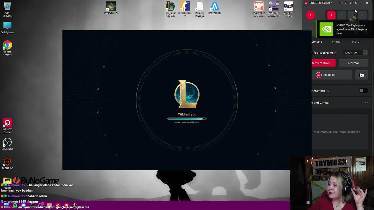The image size is (374, 210).
Task: Open the Windows Start menu
Action: 6,205
